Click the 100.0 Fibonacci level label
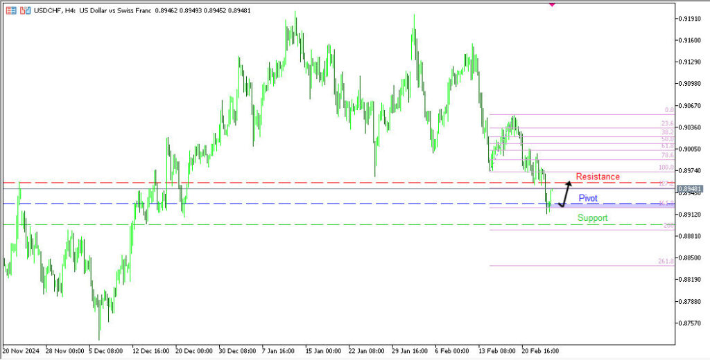The width and height of the screenshot is (710, 360). (x=666, y=168)
